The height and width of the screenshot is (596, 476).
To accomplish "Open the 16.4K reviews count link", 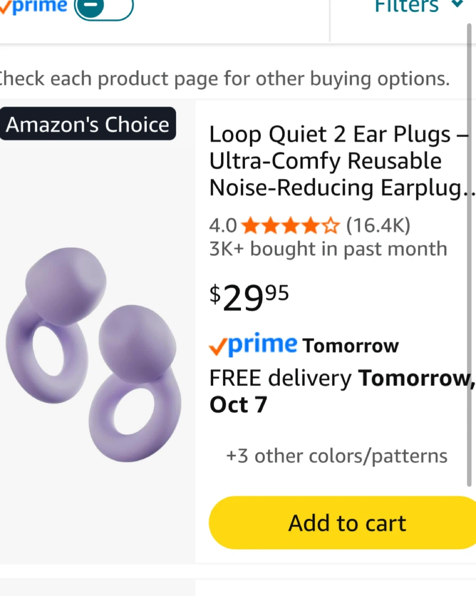I will tap(378, 226).
